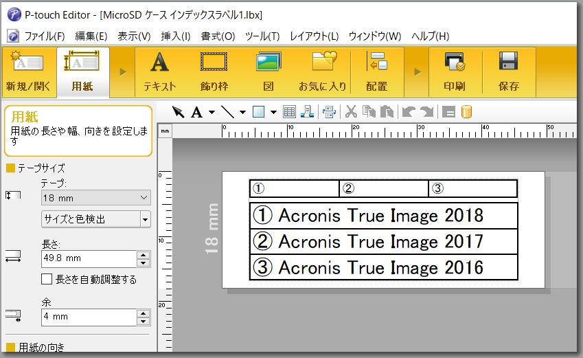Click the 余 4 mm field
583x358 pixels.
[89, 317]
